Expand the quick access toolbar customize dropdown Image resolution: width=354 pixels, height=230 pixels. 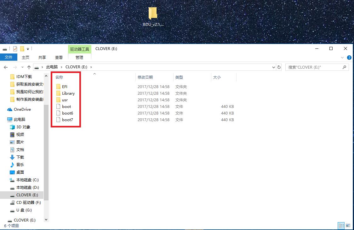pos(28,48)
